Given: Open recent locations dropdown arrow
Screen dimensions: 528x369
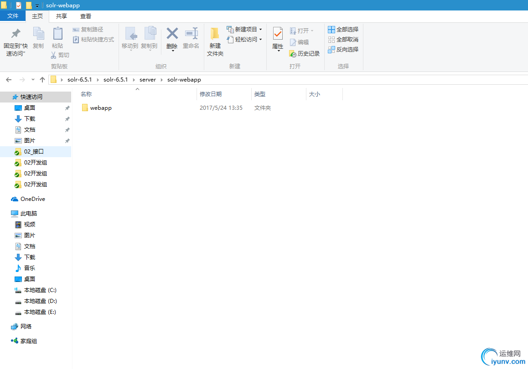Looking at the screenshot, I should (33, 80).
